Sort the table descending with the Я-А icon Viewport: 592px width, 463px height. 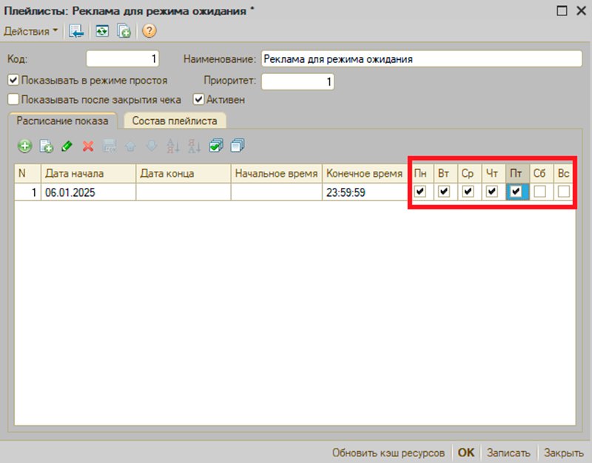click(x=194, y=146)
